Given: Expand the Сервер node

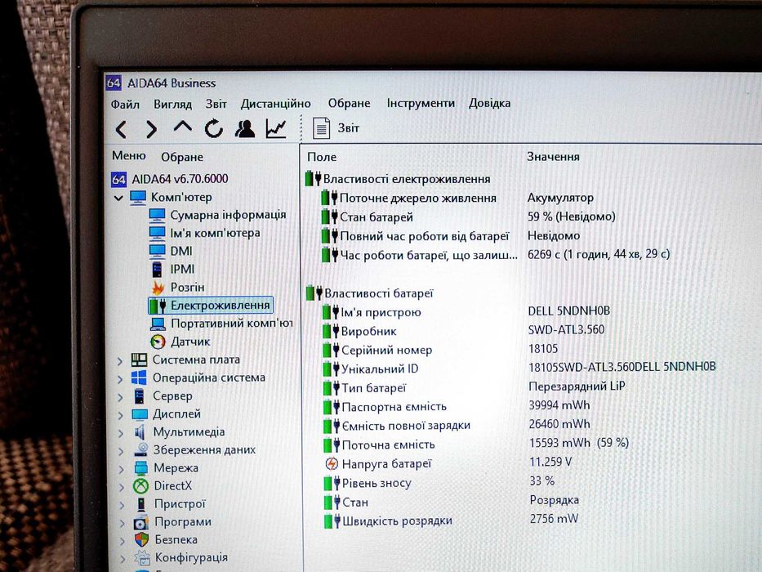Looking at the screenshot, I should coord(121,397).
